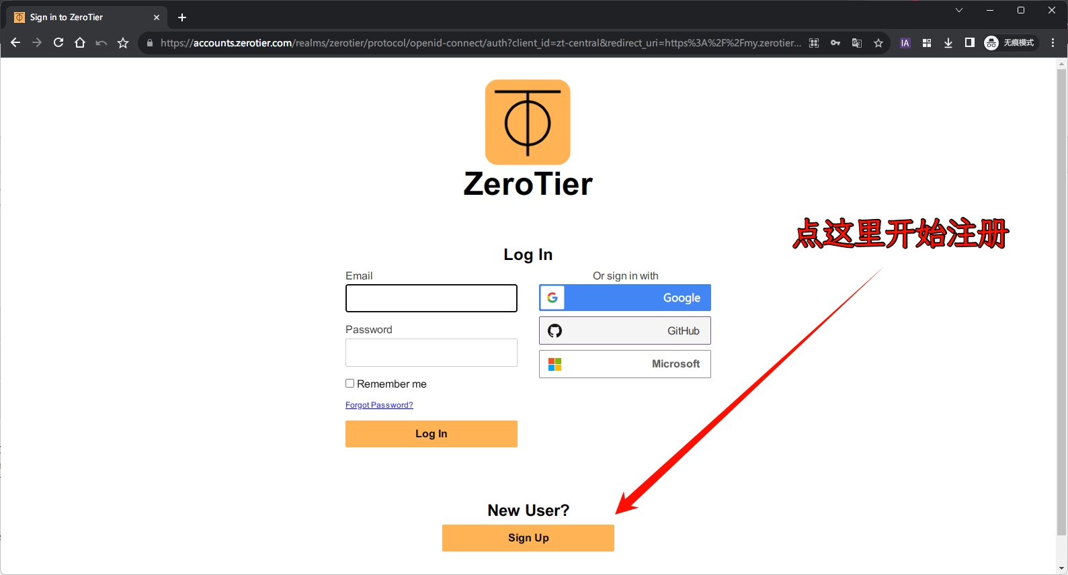Maximize the browser window
Image resolution: width=1068 pixels, height=575 pixels.
[x=1021, y=10]
